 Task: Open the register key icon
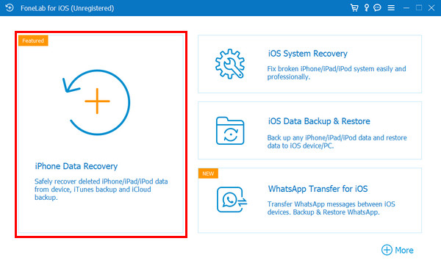[x=366, y=7]
